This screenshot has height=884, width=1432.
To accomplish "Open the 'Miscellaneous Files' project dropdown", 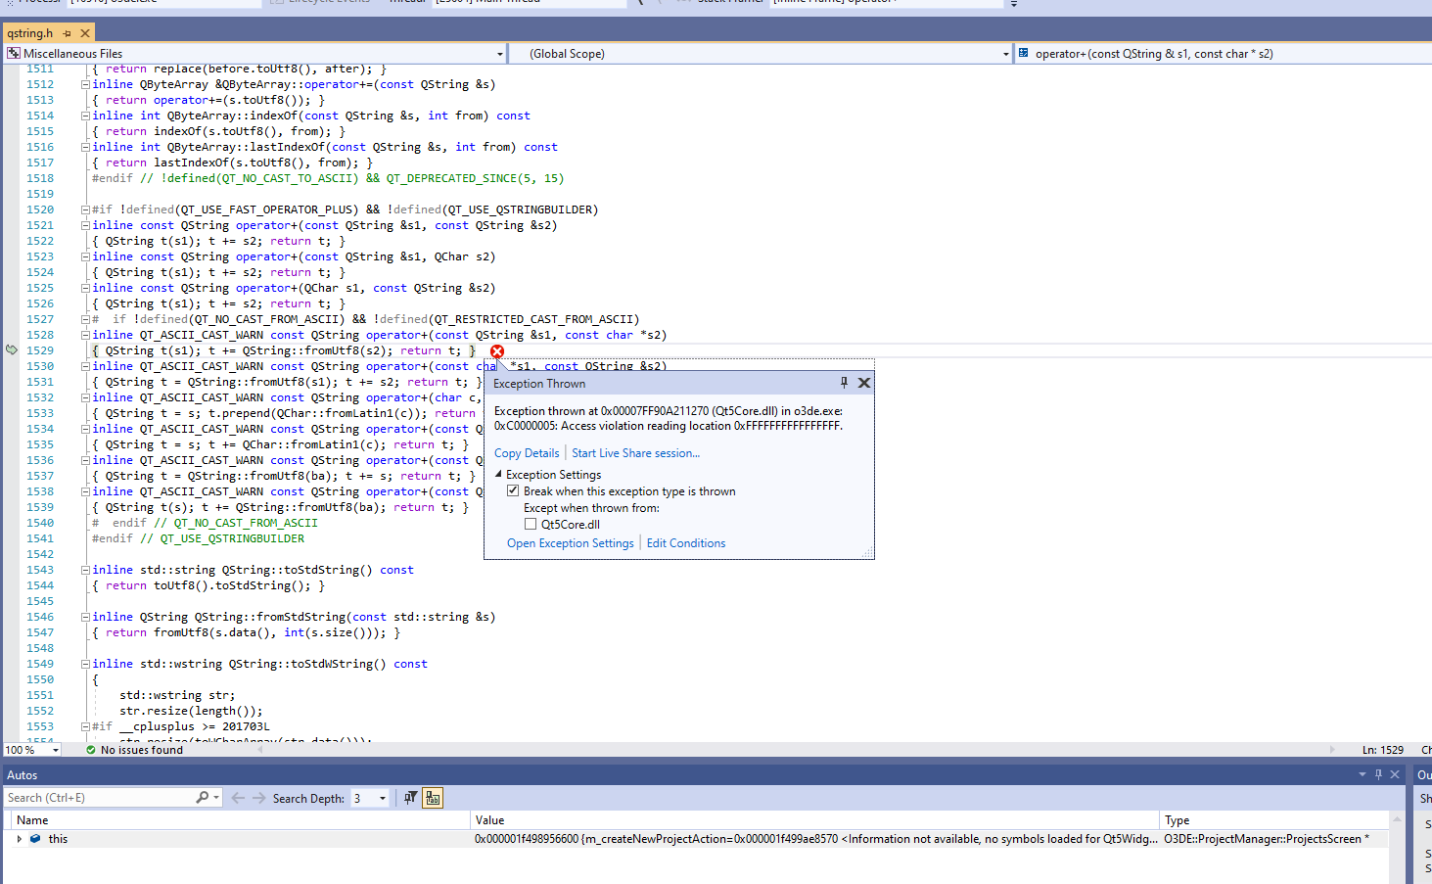I will pos(499,54).
